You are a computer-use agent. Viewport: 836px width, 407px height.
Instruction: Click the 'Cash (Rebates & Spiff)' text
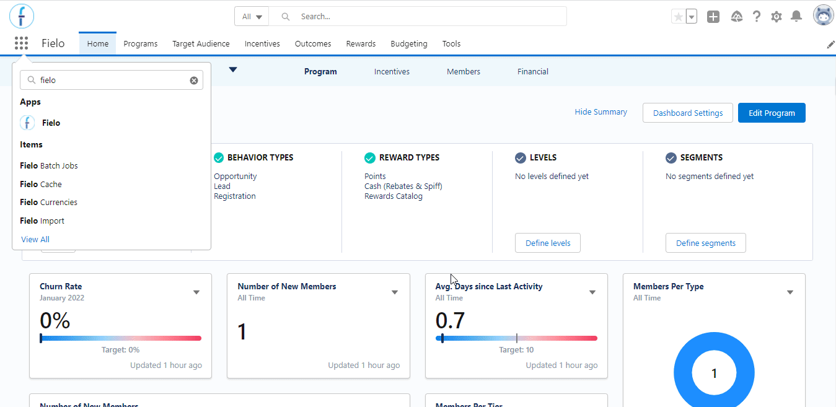pos(403,186)
